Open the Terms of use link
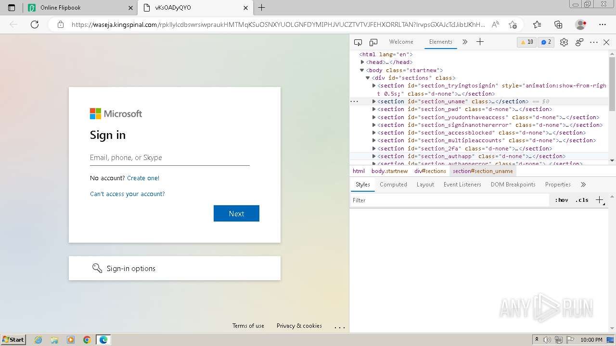Image resolution: width=616 pixels, height=346 pixels. coord(248,325)
